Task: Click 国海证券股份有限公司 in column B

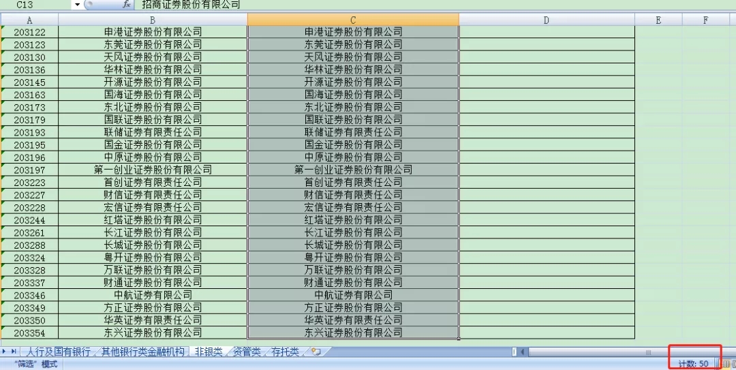Action: click(153, 95)
